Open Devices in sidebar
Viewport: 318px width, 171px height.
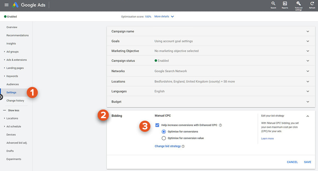tap(11, 135)
